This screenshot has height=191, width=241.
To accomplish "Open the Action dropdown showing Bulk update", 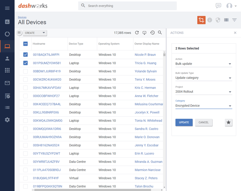I will pos(204,64).
